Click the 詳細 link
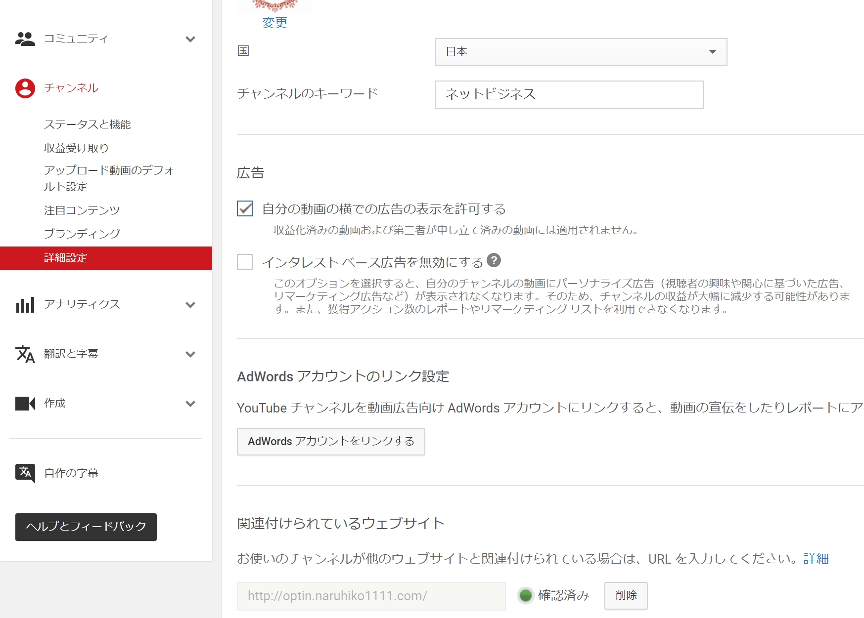Viewport: 864px width, 618px height. point(816,559)
